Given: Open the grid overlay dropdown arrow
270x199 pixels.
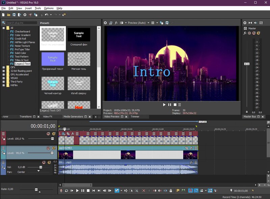Looking at the screenshot, I should point(157,23).
